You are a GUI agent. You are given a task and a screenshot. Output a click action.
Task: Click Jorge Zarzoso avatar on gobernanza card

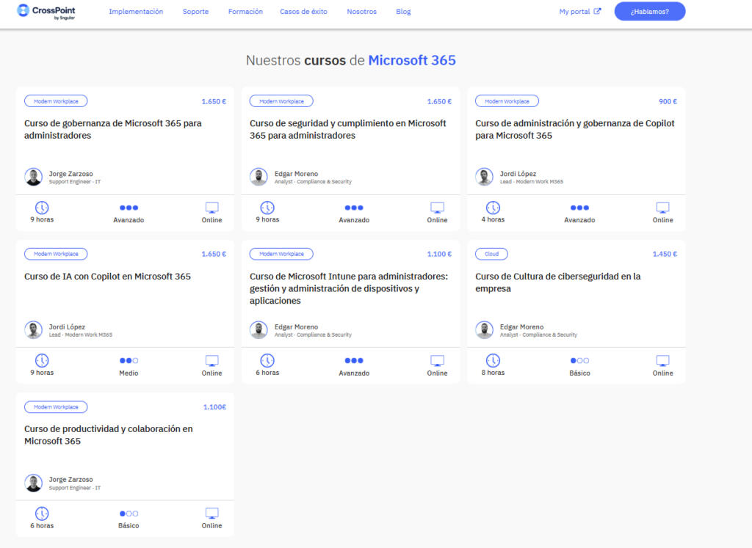pyautogui.click(x=34, y=177)
